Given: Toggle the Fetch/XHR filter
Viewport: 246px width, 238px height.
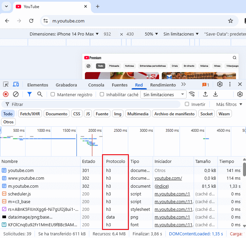Looking at the screenshot, I should [x=30, y=114].
